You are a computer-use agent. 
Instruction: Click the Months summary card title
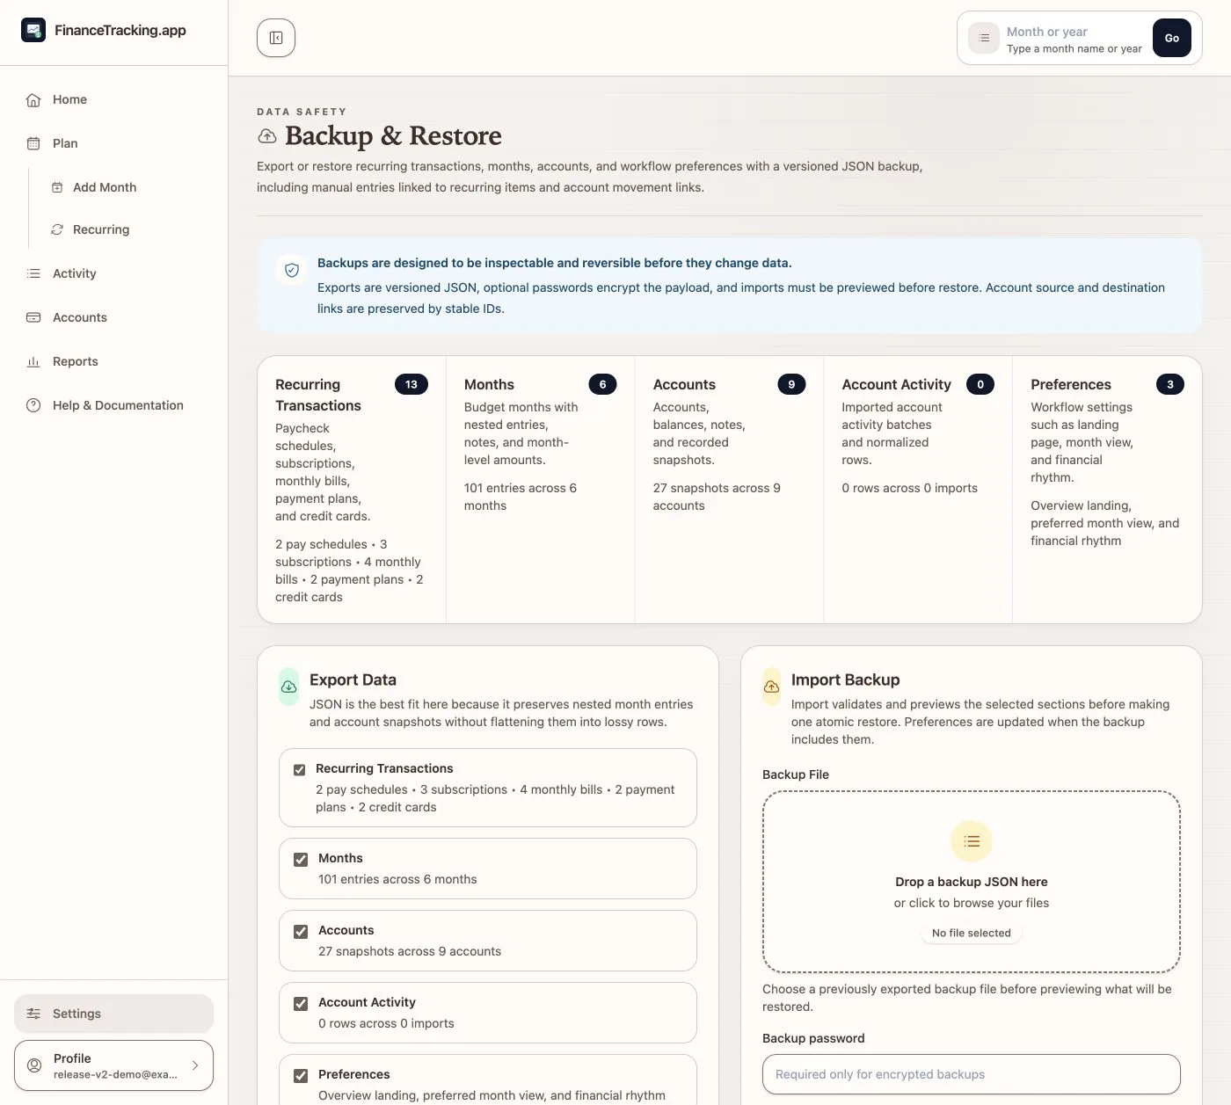(x=489, y=384)
